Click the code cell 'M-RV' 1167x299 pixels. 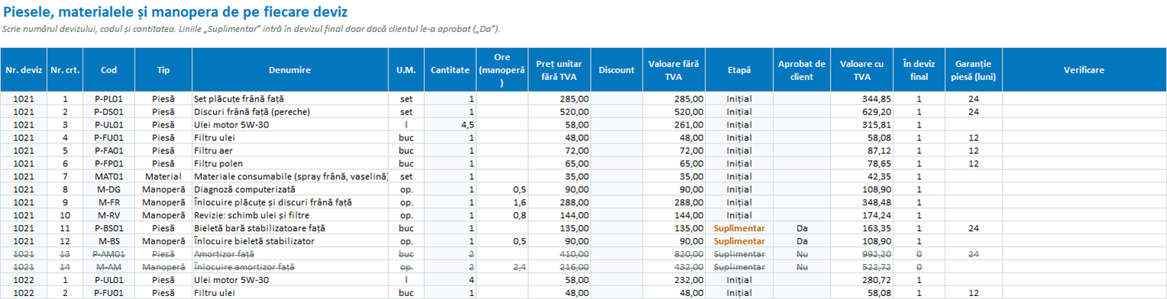coord(109,215)
